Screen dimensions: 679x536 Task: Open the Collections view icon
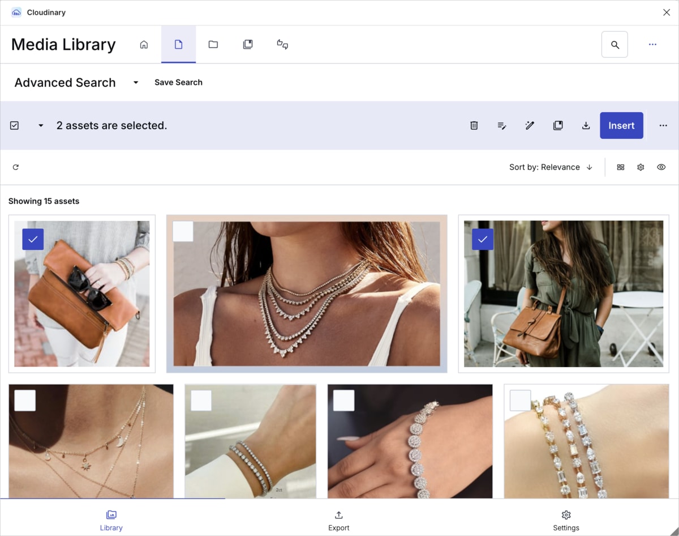point(248,45)
